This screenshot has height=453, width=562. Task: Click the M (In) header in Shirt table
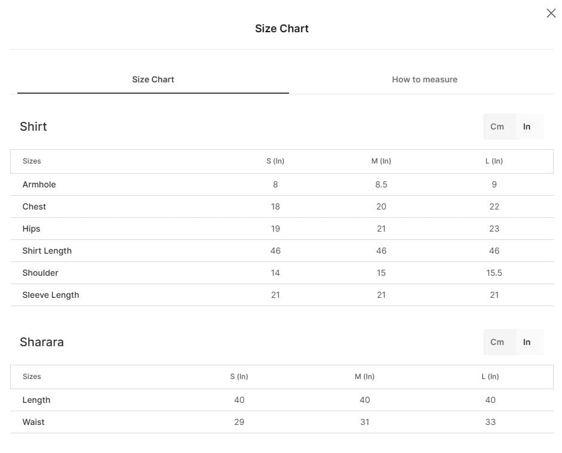pyautogui.click(x=381, y=161)
